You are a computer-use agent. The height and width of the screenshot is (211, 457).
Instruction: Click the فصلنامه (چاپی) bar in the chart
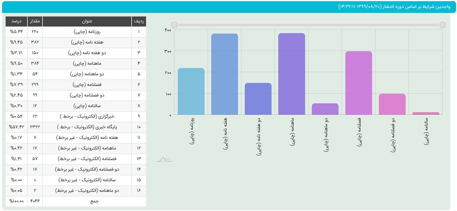(358, 83)
